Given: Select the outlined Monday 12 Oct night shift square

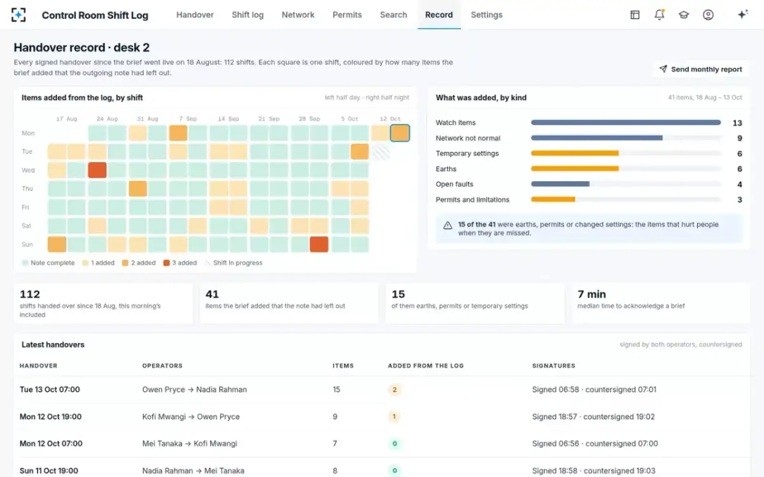Looking at the screenshot, I should [400, 133].
